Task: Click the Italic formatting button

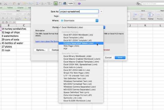Action: (x=7, y=18)
